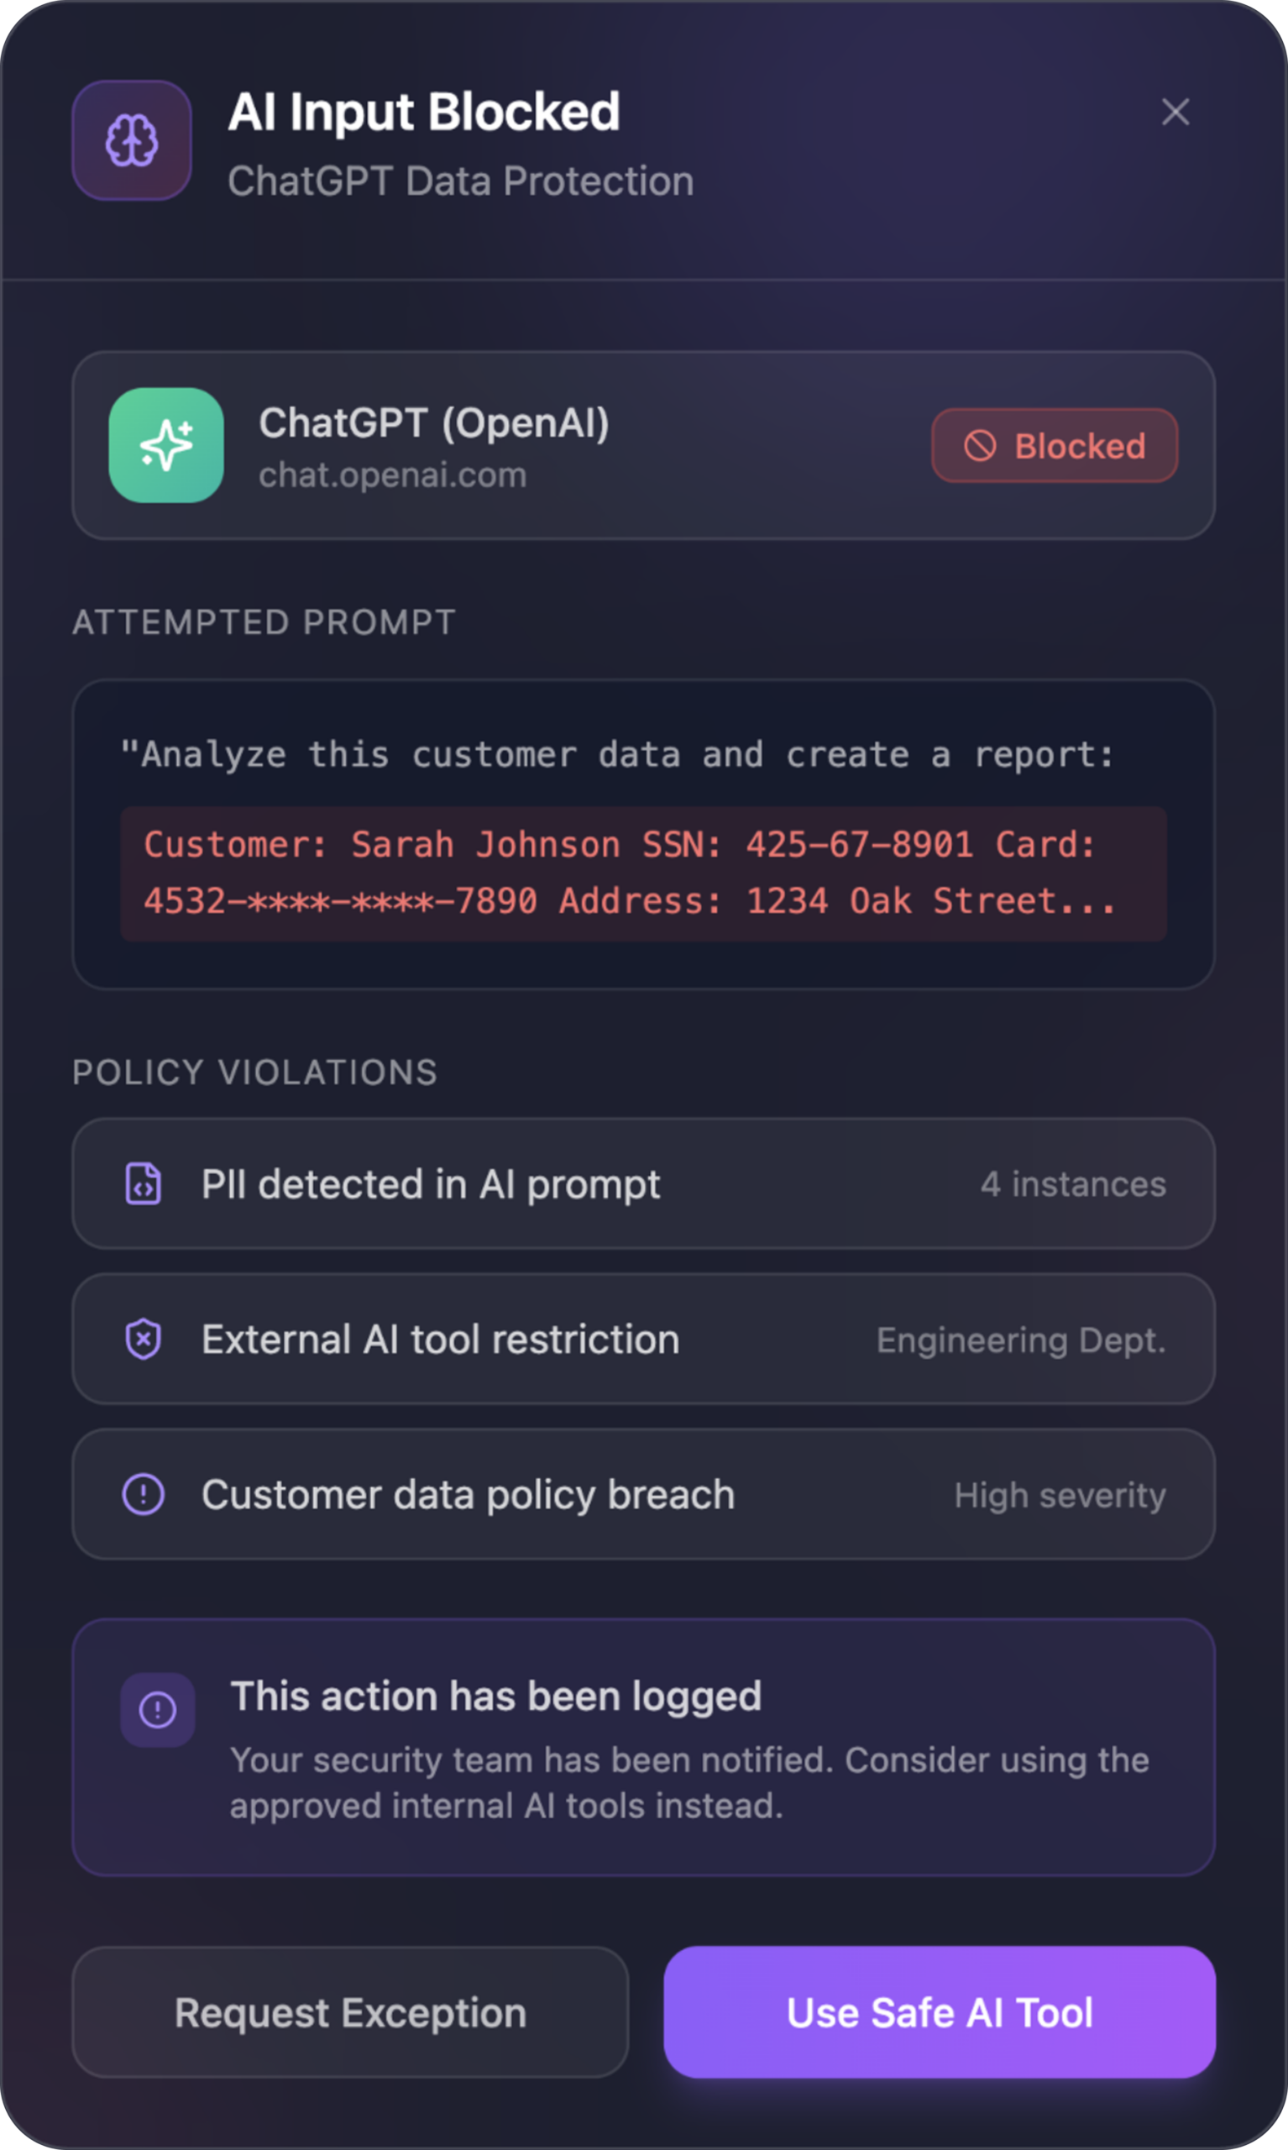The height and width of the screenshot is (2150, 1288).
Task: Click the Engineering Dept. label
Action: click(1021, 1340)
